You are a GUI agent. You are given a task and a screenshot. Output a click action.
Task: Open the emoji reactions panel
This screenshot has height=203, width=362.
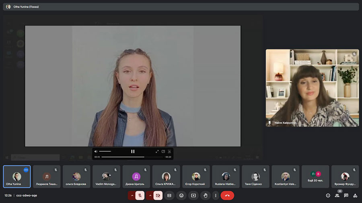pyautogui.click(x=181, y=195)
